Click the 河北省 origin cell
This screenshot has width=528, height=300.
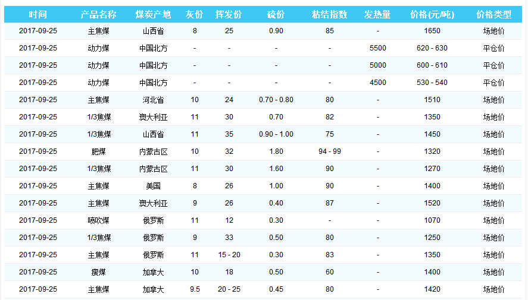(x=153, y=100)
